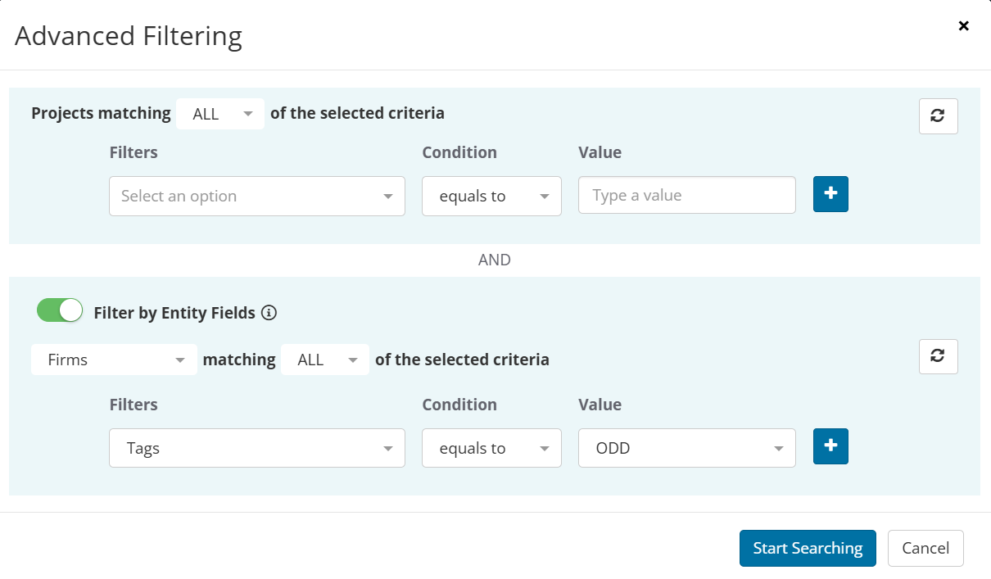Reset the Firms criteria with refresh icon
This screenshot has width=991, height=579.
(x=938, y=356)
